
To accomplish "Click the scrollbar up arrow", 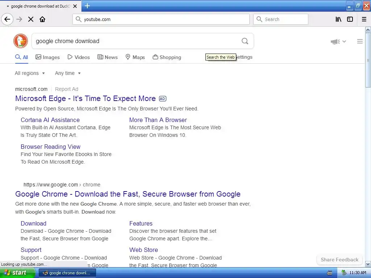I will pos(368,30).
